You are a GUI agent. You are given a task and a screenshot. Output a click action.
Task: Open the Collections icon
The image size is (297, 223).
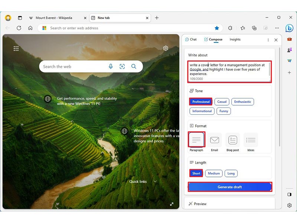point(254,28)
